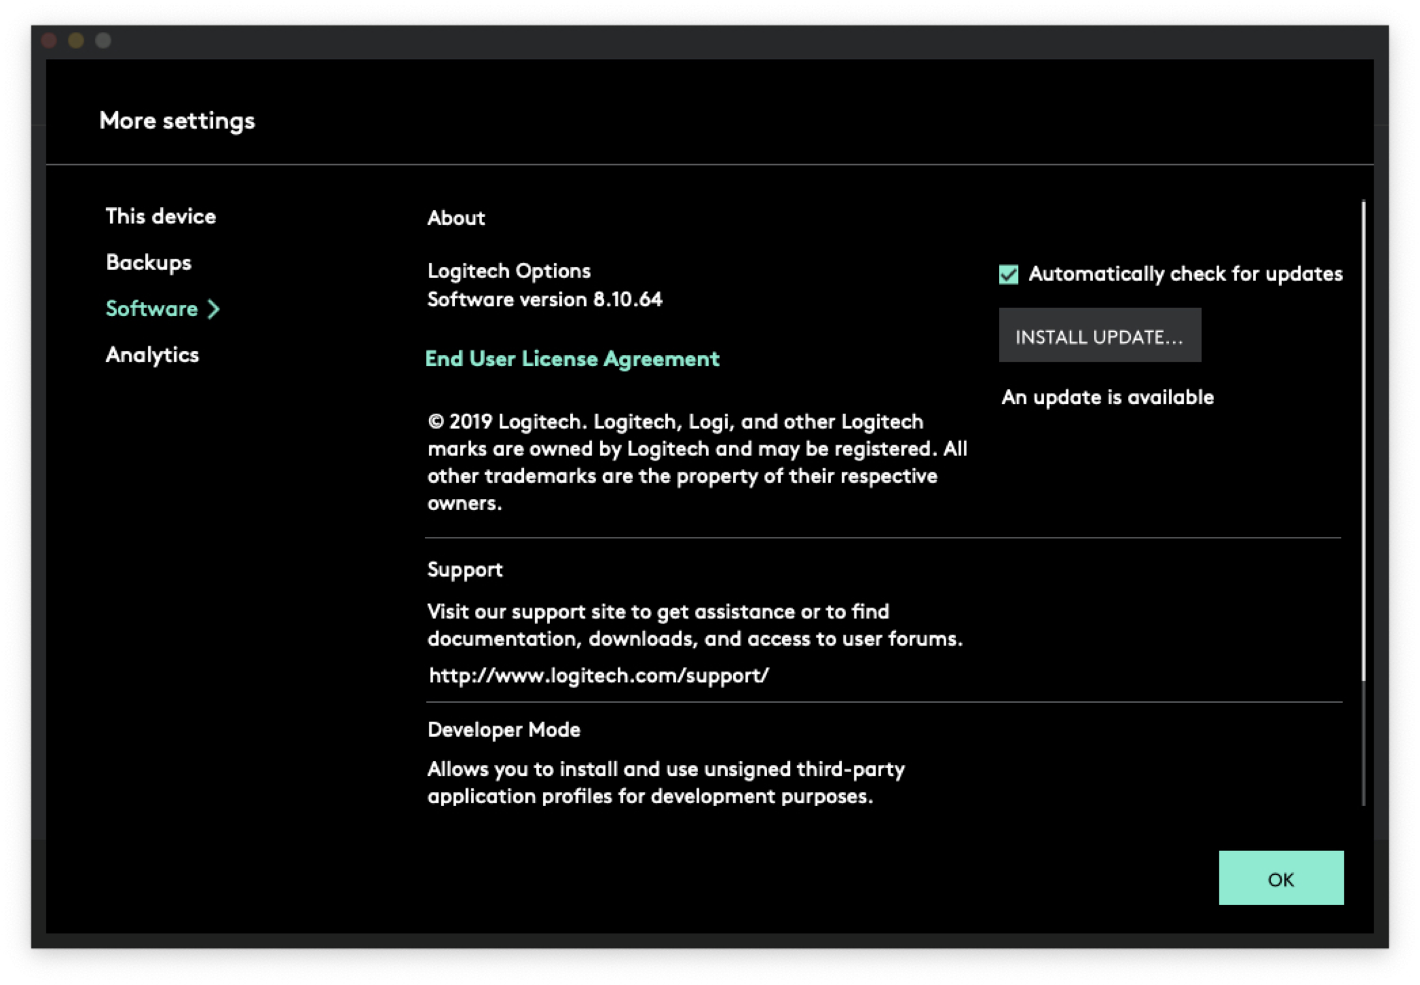Confirm settings with the OK button
This screenshot has height=985, width=1420.
pyautogui.click(x=1281, y=878)
